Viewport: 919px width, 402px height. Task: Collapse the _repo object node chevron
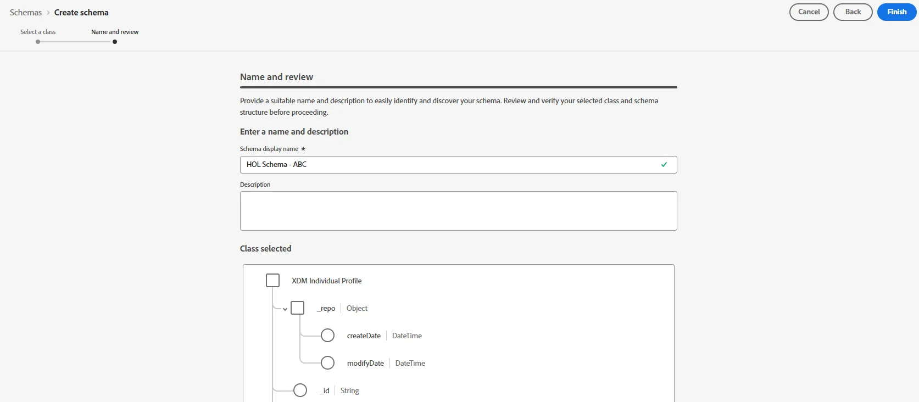pos(285,309)
